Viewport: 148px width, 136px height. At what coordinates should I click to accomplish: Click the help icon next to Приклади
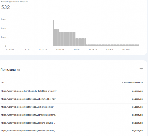point(19,70)
